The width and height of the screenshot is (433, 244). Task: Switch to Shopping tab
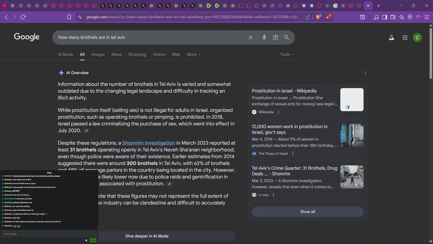[137, 55]
